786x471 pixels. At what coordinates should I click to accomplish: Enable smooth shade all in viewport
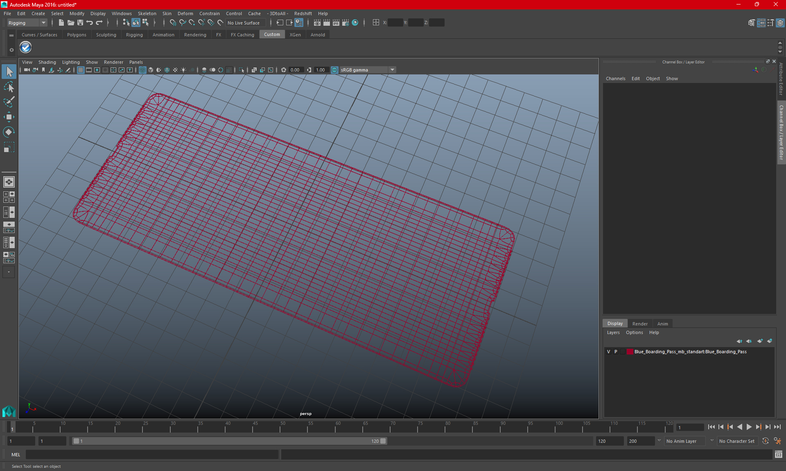151,70
